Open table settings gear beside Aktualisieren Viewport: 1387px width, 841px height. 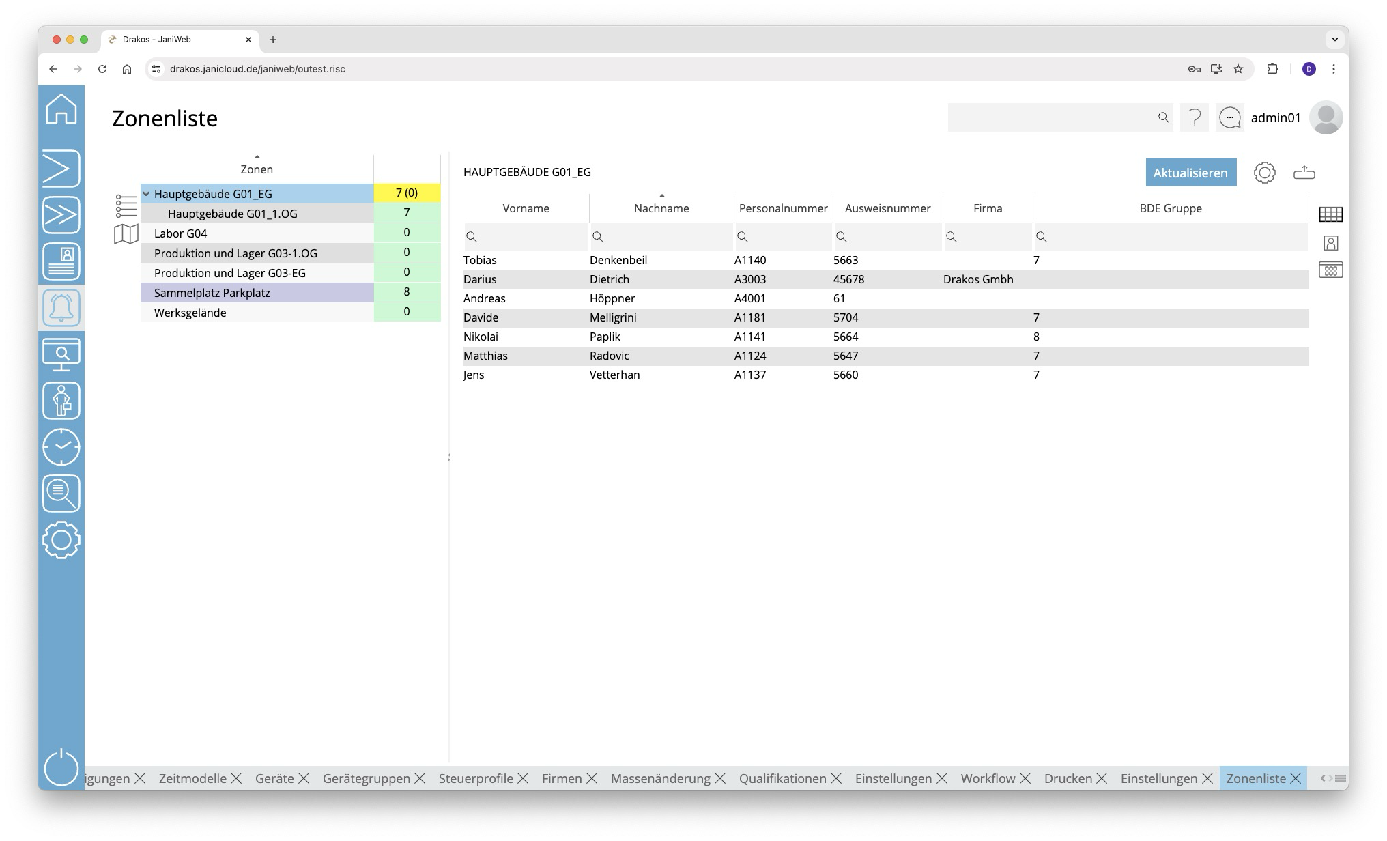tap(1264, 173)
